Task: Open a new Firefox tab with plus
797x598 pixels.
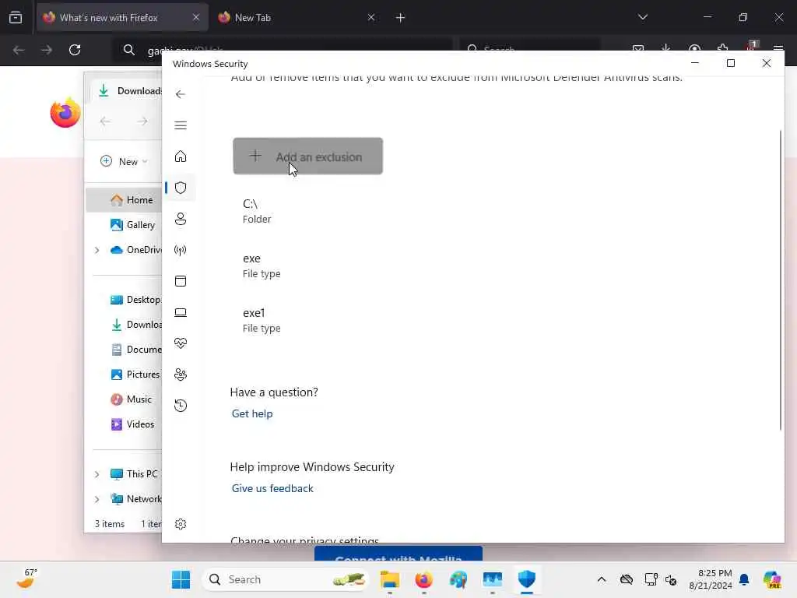Action: click(400, 18)
